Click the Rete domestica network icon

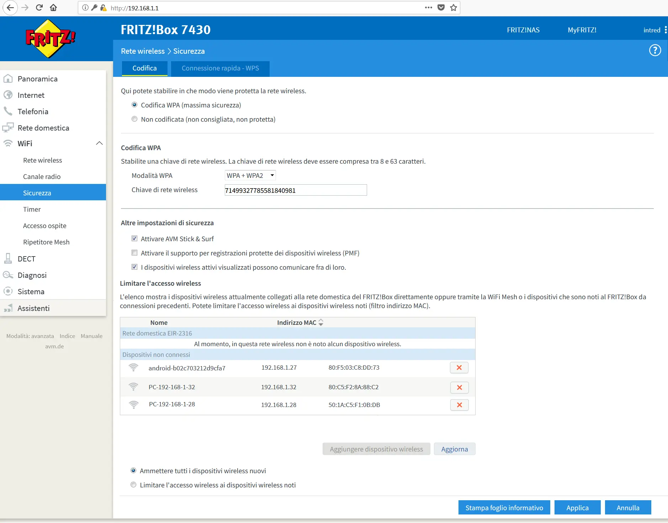pyautogui.click(x=8, y=127)
